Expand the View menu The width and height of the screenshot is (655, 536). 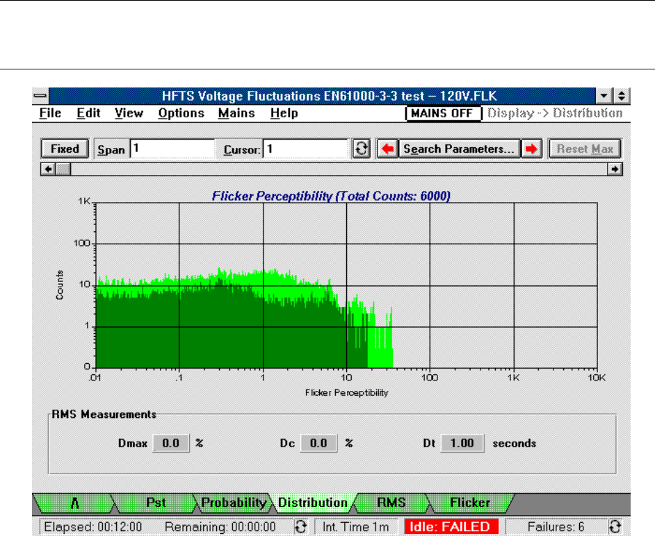pyautogui.click(x=129, y=113)
